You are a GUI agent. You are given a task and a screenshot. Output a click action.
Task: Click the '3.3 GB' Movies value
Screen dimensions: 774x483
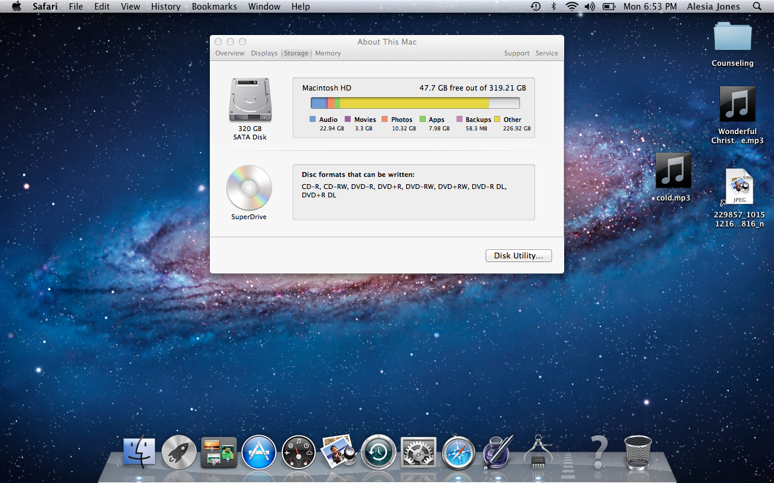(363, 129)
